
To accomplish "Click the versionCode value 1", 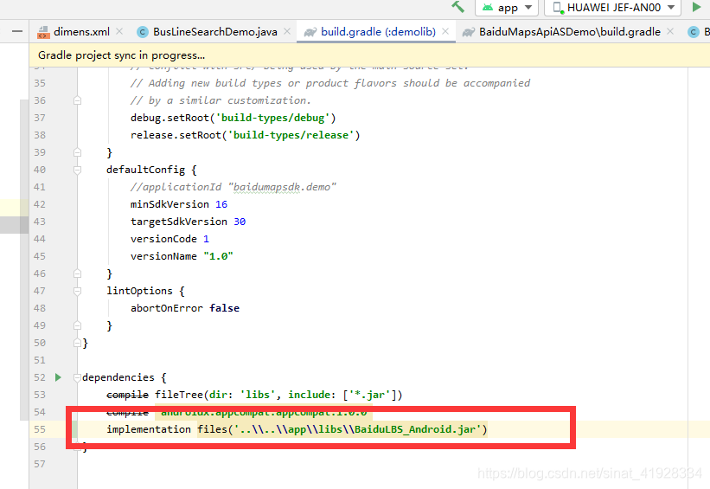I will [x=206, y=239].
